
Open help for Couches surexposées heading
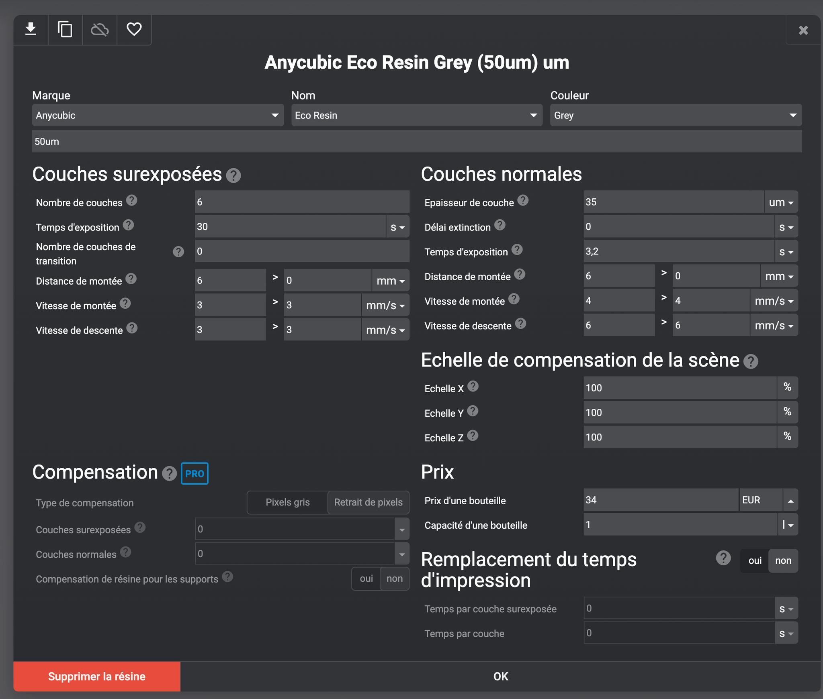tap(233, 175)
